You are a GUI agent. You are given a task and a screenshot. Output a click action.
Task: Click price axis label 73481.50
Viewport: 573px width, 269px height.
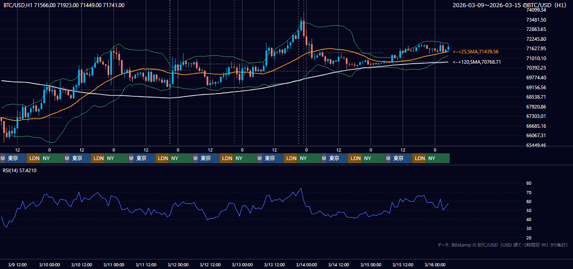tap(536, 20)
